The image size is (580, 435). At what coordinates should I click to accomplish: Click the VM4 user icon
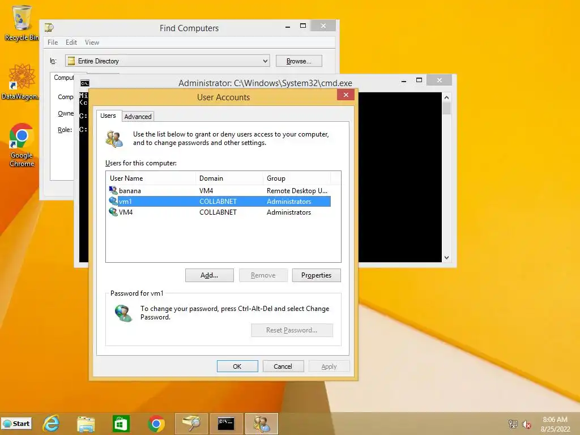113,212
